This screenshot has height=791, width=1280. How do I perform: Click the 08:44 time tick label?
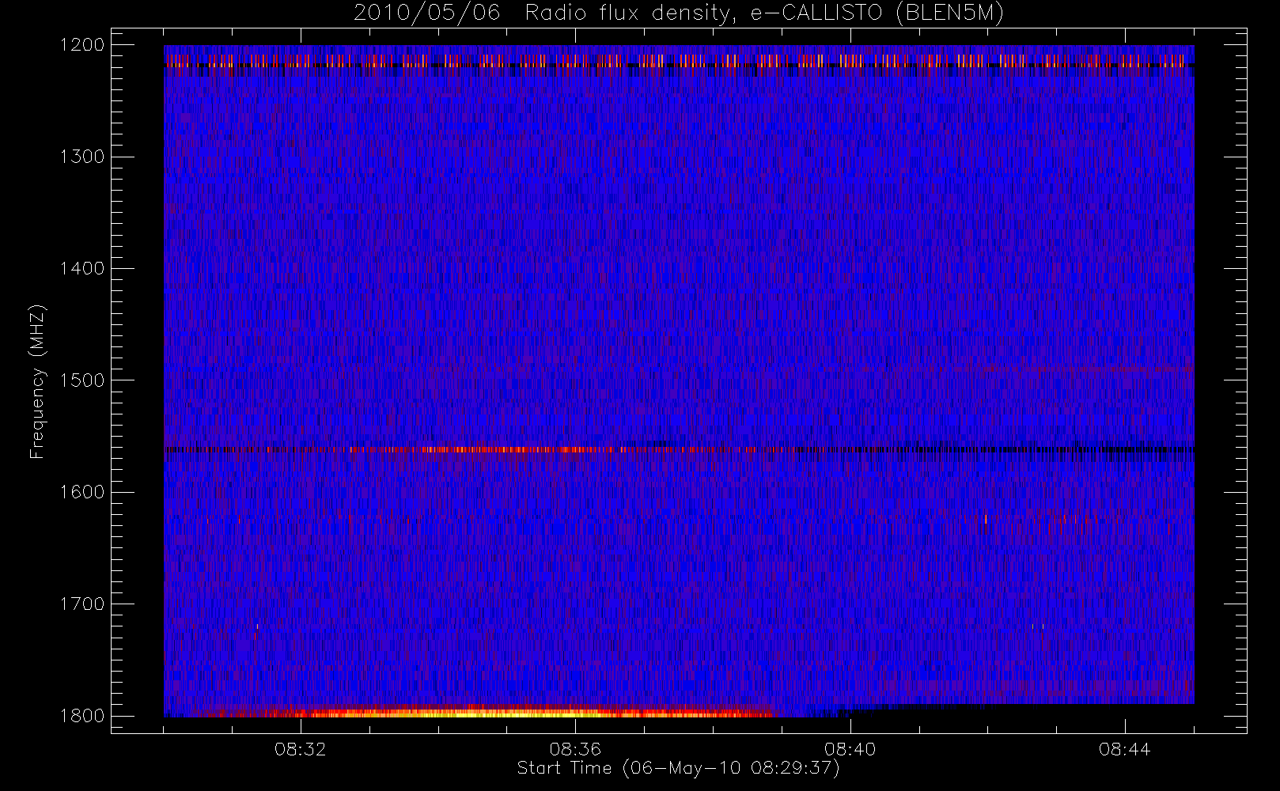tap(1125, 749)
